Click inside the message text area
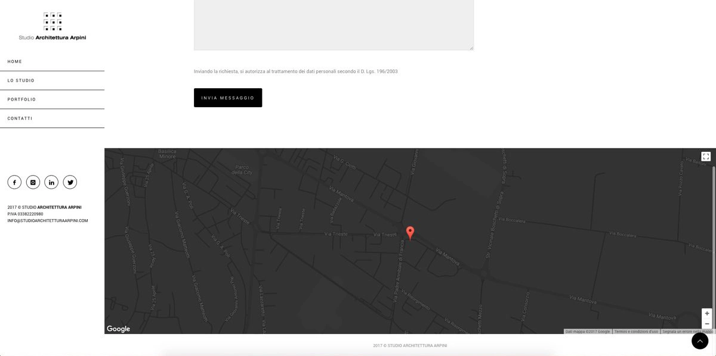 [x=334, y=25]
